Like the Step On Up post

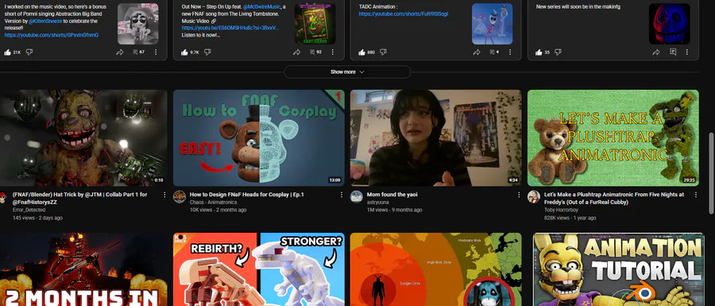[184, 52]
